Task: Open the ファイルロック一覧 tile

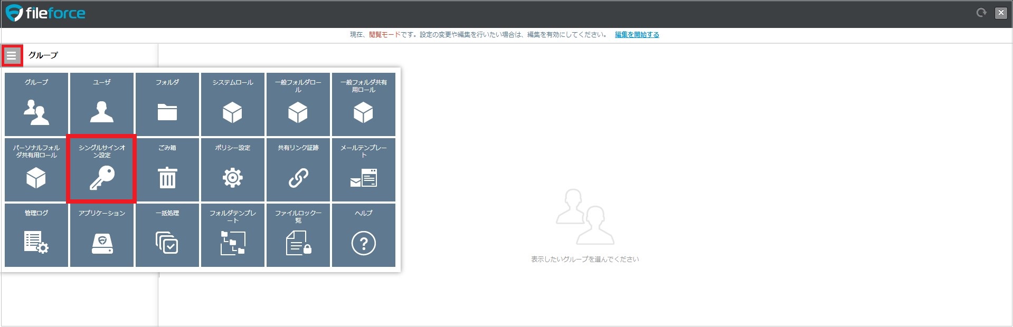Action: coord(298,235)
